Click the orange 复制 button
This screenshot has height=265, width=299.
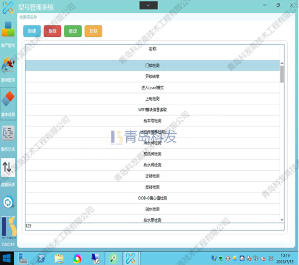[x=93, y=31]
